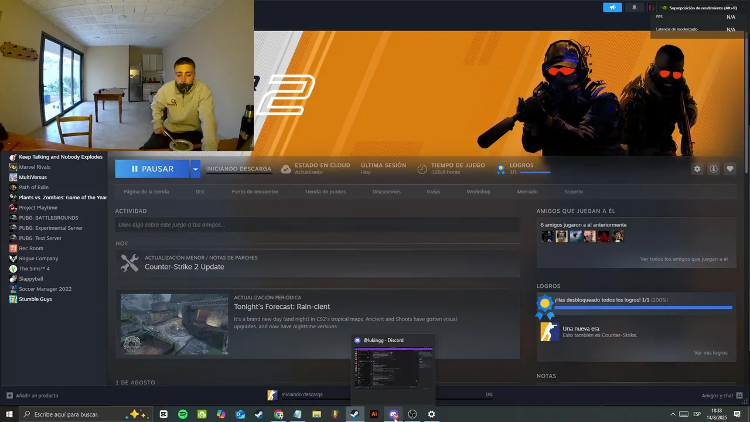Select Stumble Guys in the library list
The image size is (750, 422).
tap(35, 299)
